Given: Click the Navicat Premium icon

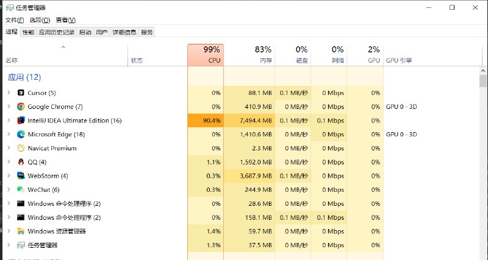Looking at the screenshot, I should (x=21, y=148).
